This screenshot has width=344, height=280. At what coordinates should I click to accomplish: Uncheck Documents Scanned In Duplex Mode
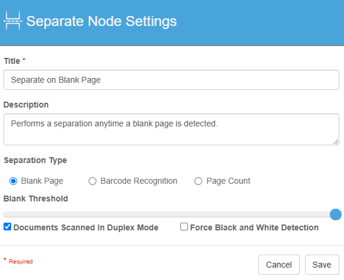pyautogui.click(x=8, y=227)
